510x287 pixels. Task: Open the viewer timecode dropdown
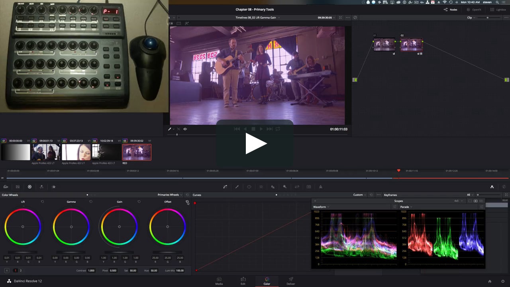(327, 18)
